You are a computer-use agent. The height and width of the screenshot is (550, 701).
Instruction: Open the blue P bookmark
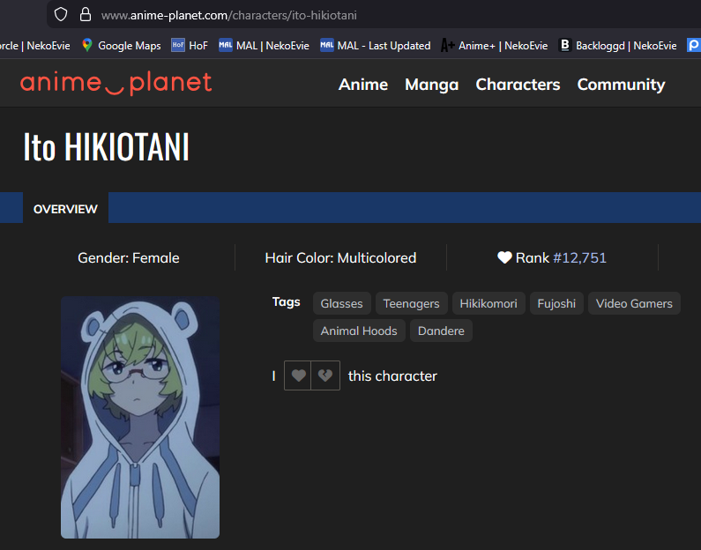pos(694,45)
